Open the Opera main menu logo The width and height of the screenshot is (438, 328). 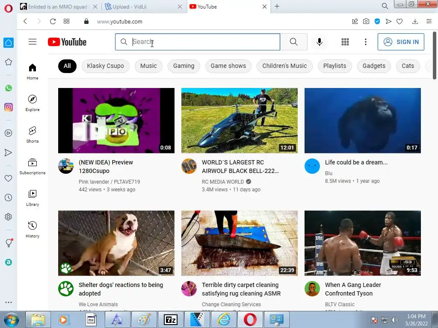(9, 9)
